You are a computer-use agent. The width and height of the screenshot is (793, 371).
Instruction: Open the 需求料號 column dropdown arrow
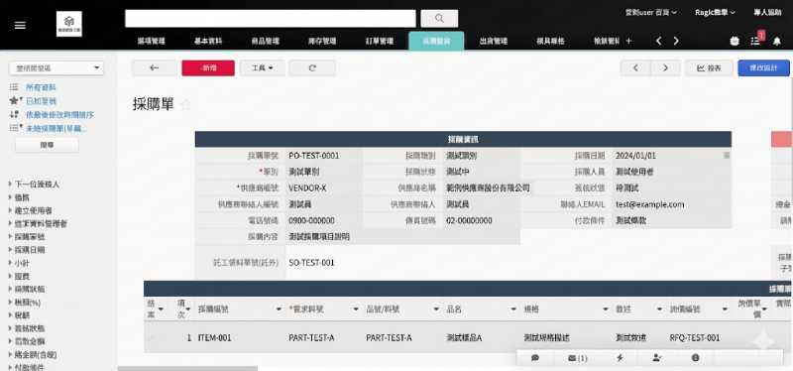point(355,309)
